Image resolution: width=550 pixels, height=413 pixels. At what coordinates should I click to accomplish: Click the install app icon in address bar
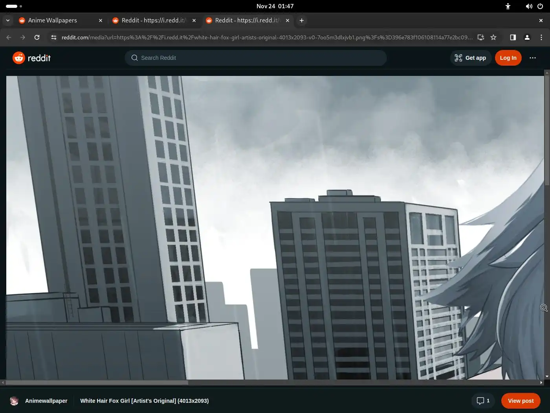(x=481, y=37)
